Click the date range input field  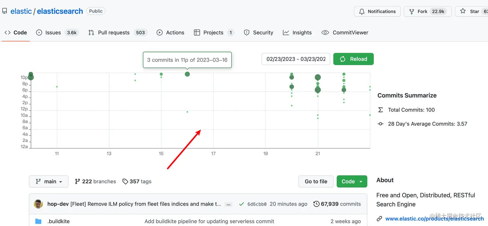click(296, 59)
